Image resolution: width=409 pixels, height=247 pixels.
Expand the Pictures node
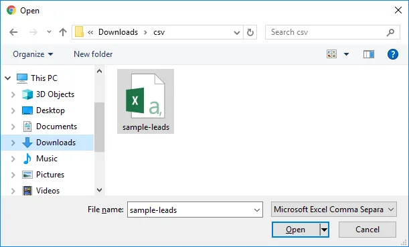pyautogui.click(x=13, y=175)
